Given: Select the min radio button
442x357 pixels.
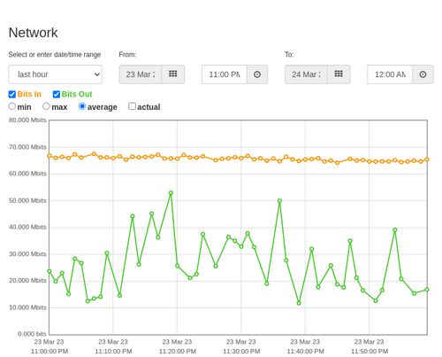Looking at the screenshot, I should tap(11, 106).
